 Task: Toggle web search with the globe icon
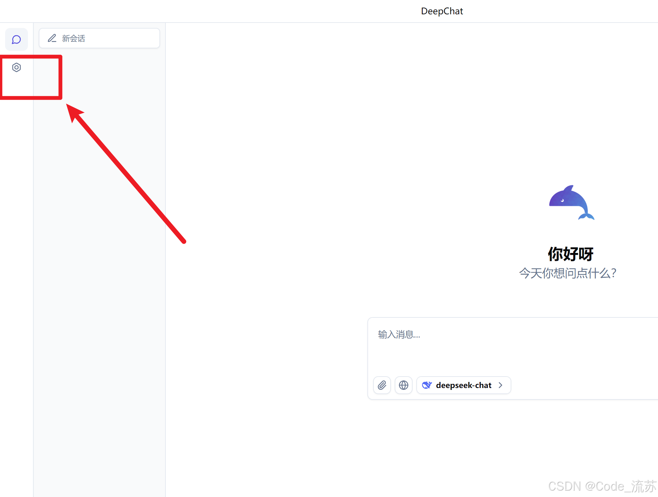tap(404, 385)
